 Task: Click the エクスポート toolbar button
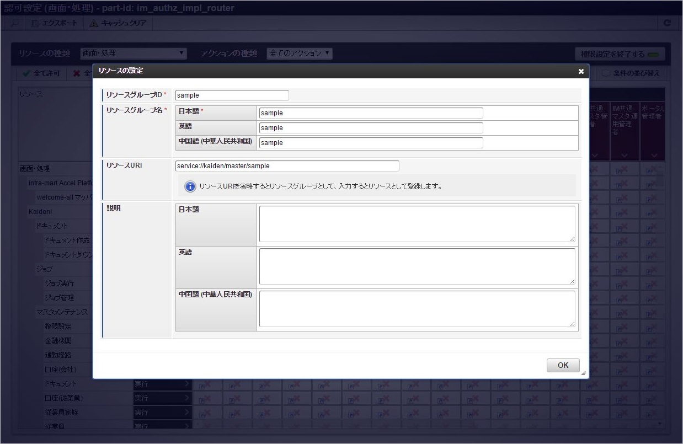[55, 23]
